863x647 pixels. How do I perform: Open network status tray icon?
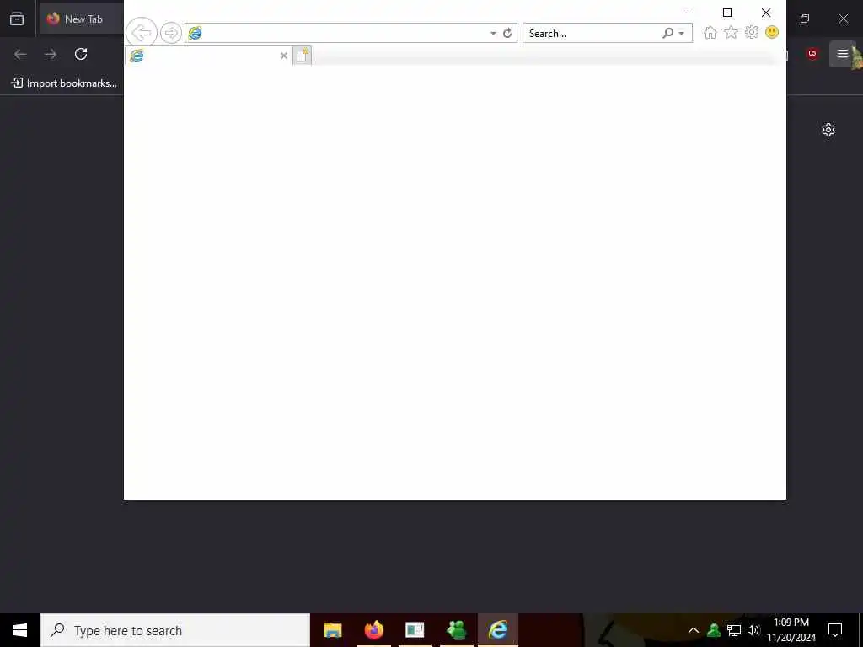coord(734,630)
